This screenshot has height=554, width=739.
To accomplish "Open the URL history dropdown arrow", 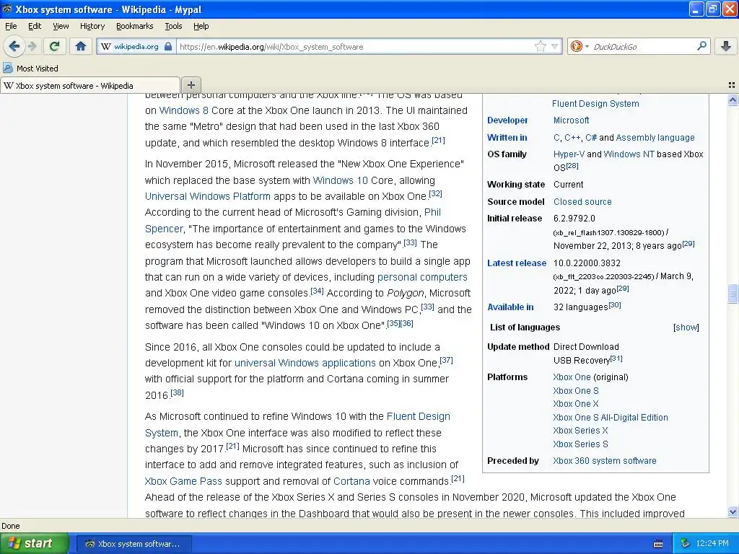I will (x=555, y=46).
